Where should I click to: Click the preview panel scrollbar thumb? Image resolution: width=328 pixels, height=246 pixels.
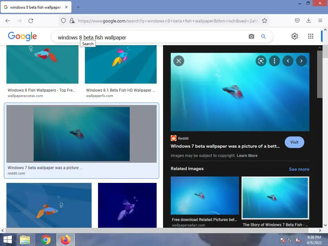pyautogui.click(x=320, y=74)
